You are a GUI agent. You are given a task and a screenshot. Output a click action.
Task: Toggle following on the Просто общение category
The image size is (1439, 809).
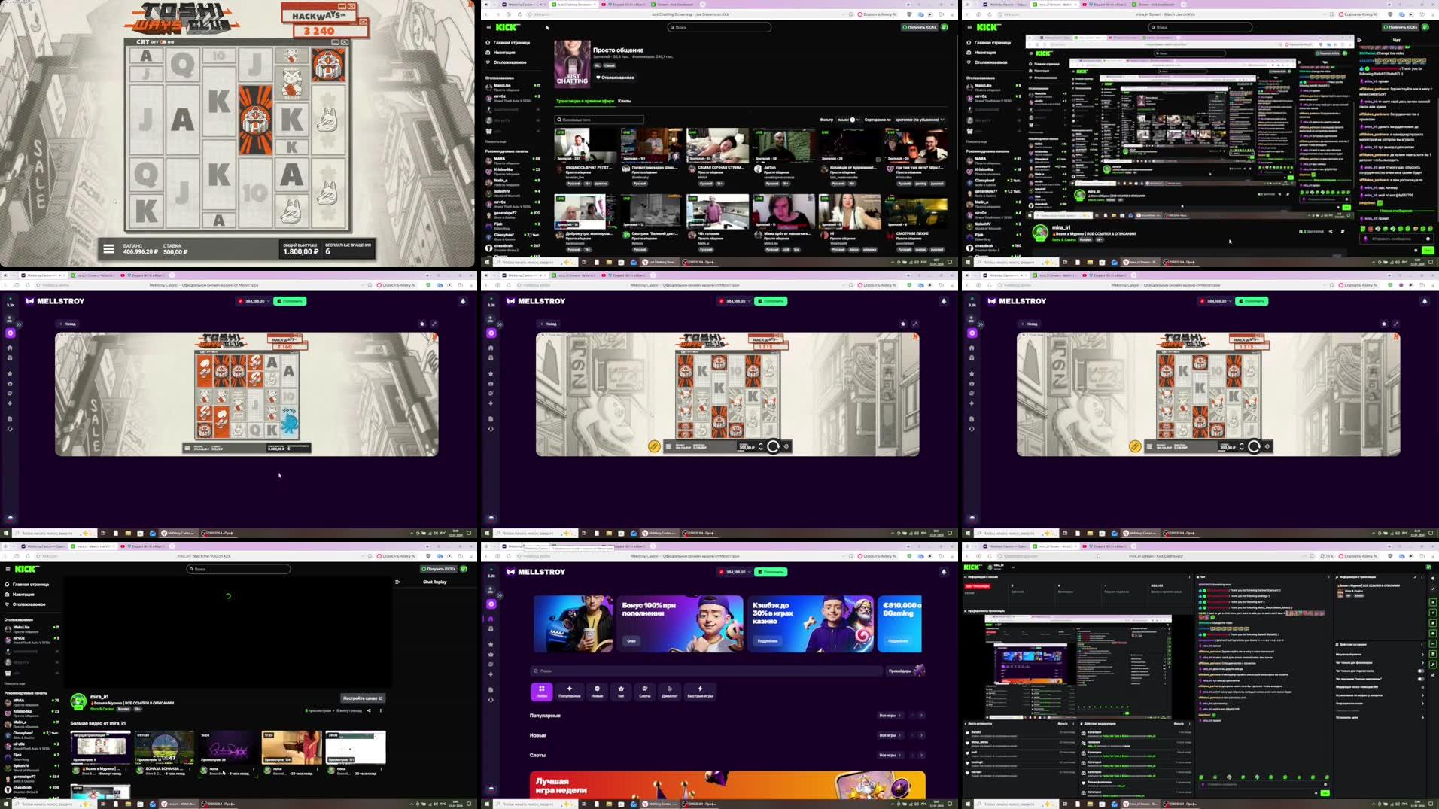tap(616, 77)
